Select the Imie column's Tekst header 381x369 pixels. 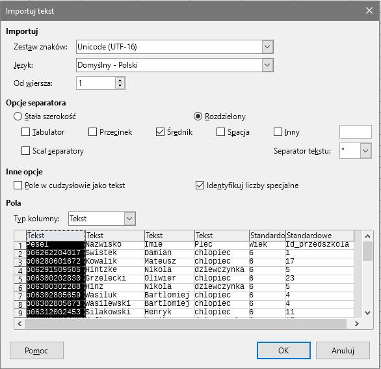point(170,236)
